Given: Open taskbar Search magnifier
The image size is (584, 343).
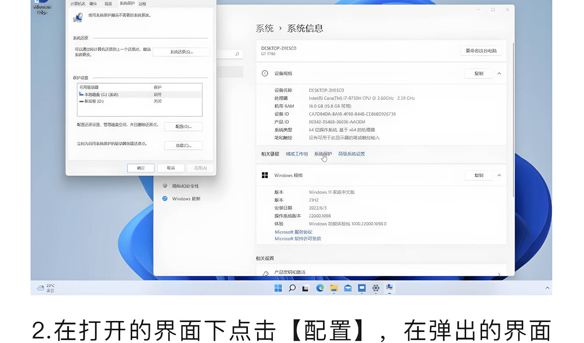Looking at the screenshot, I should (x=292, y=288).
